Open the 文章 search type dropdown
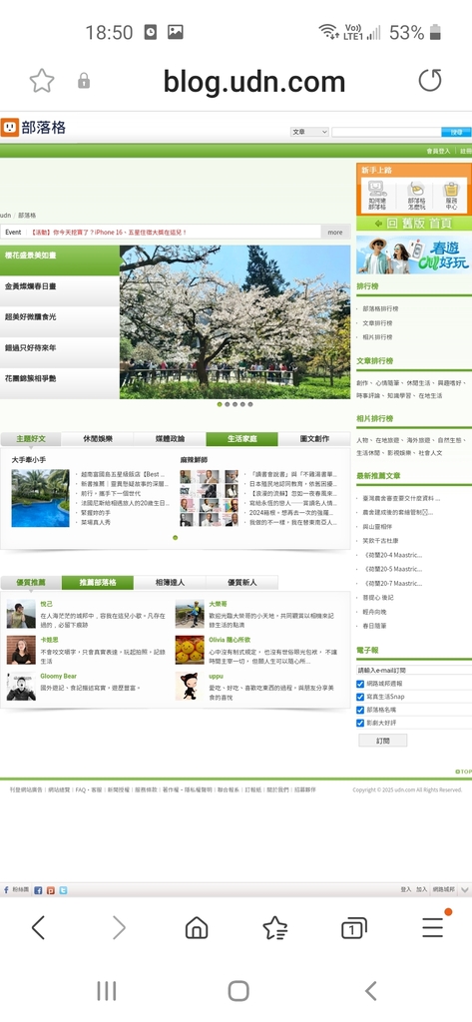The image size is (472, 1022). click(x=309, y=132)
